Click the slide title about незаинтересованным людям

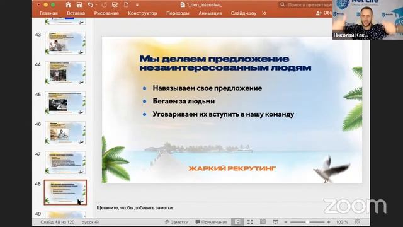225,63
